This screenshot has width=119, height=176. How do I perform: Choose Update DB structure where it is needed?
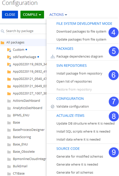85,124
